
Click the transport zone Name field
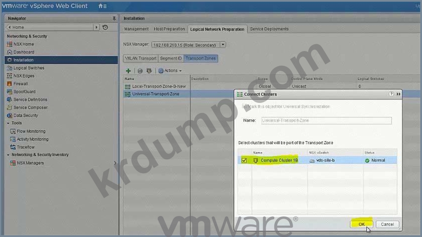[326, 121]
